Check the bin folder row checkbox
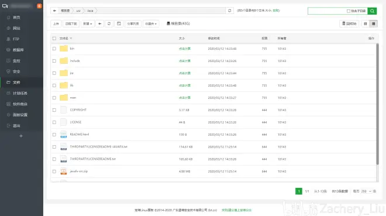The height and width of the screenshot is (216, 386). [x=54, y=49]
